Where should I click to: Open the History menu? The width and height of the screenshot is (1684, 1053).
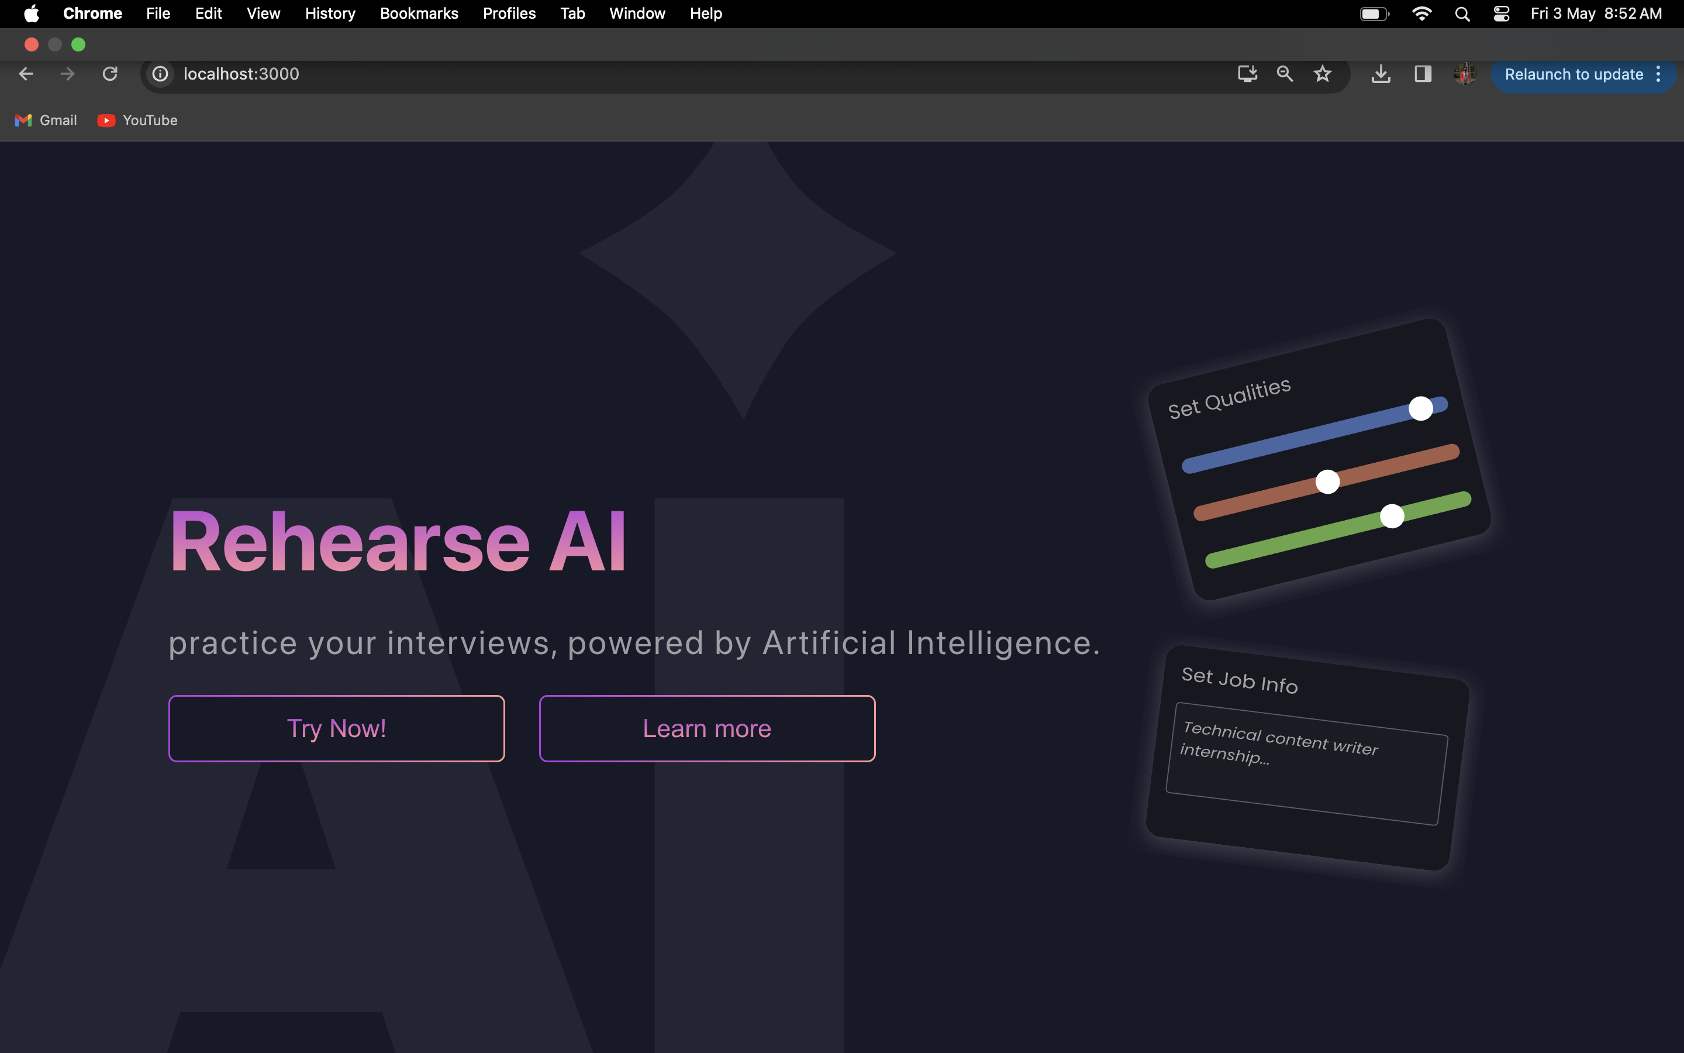pyautogui.click(x=330, y=14)
